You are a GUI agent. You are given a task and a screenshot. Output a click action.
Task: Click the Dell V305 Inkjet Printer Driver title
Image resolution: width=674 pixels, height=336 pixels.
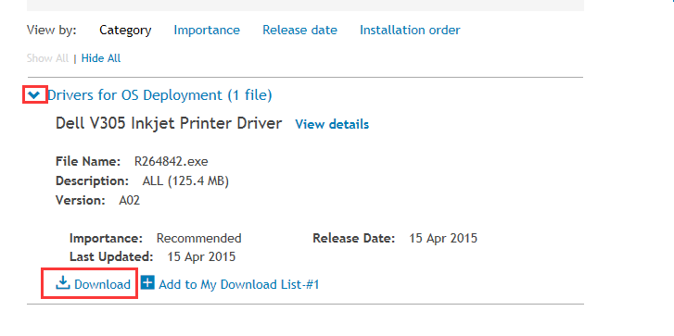[x=169, y=124]
